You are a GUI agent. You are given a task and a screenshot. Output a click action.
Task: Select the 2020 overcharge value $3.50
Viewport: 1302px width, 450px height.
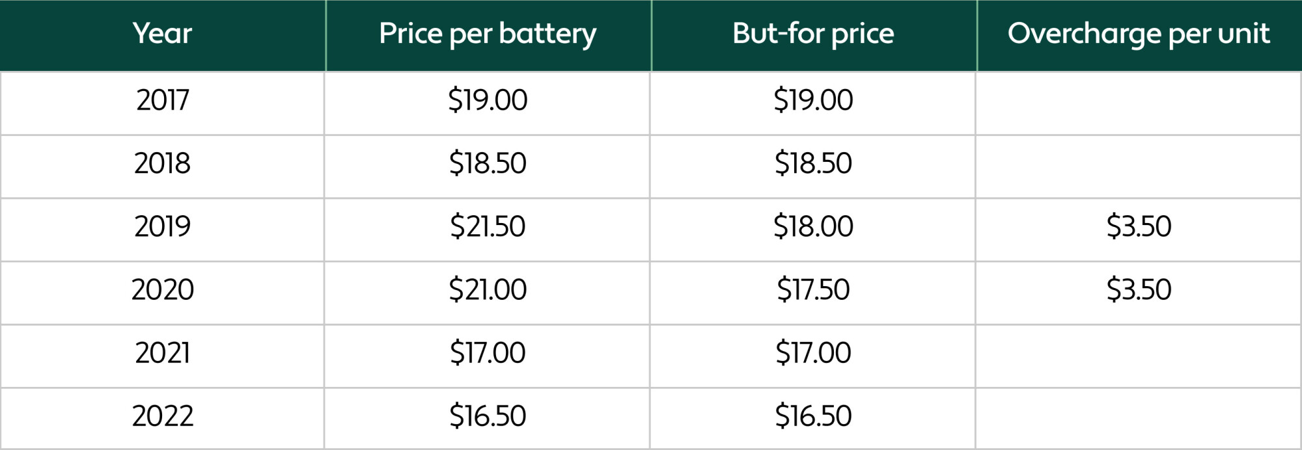pyautogui.click(x=1139, y=289)
